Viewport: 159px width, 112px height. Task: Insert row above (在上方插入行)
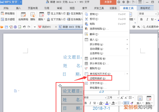click(x=56, y=13)
